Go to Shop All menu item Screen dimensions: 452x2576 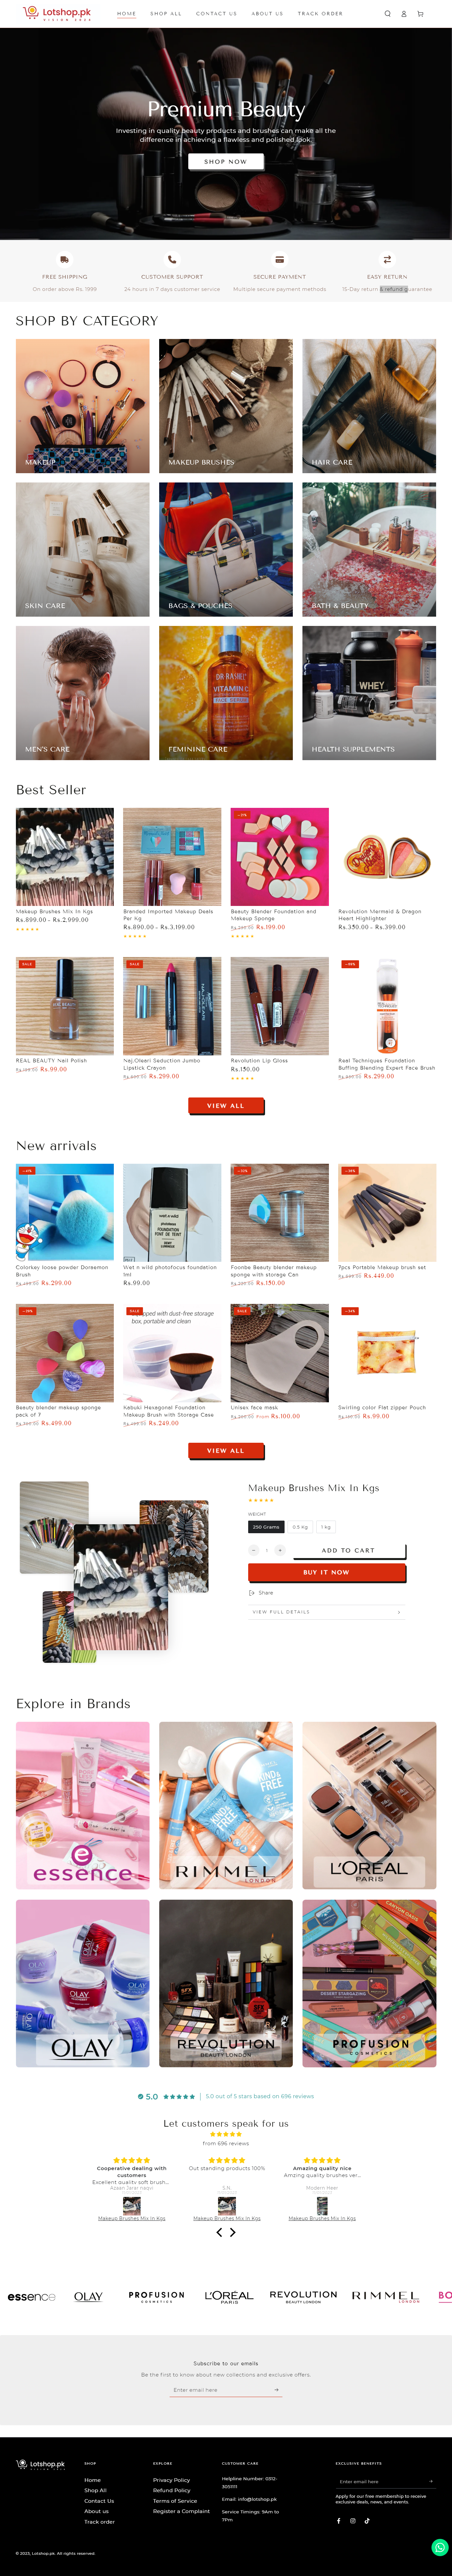tap(166, 14)
